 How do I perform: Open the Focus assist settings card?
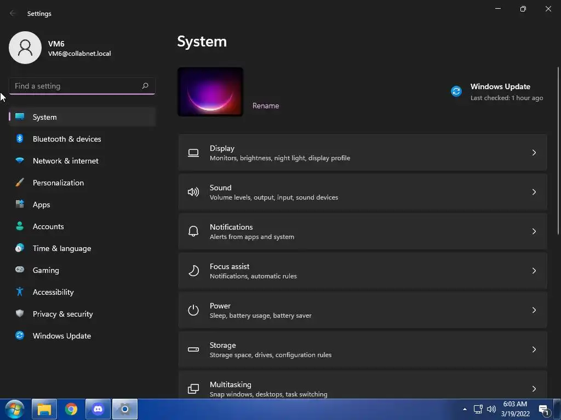[363, 271]
